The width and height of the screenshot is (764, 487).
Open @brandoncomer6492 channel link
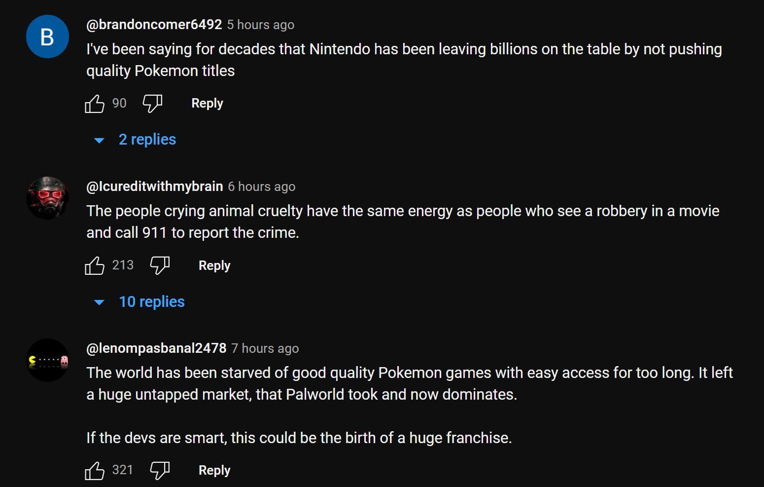pos(154,25)
